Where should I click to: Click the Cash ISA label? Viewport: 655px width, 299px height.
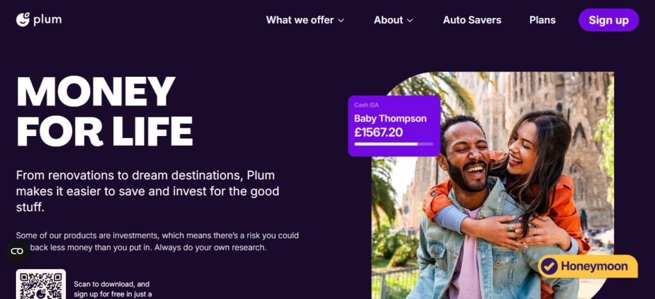pos(367,105)
